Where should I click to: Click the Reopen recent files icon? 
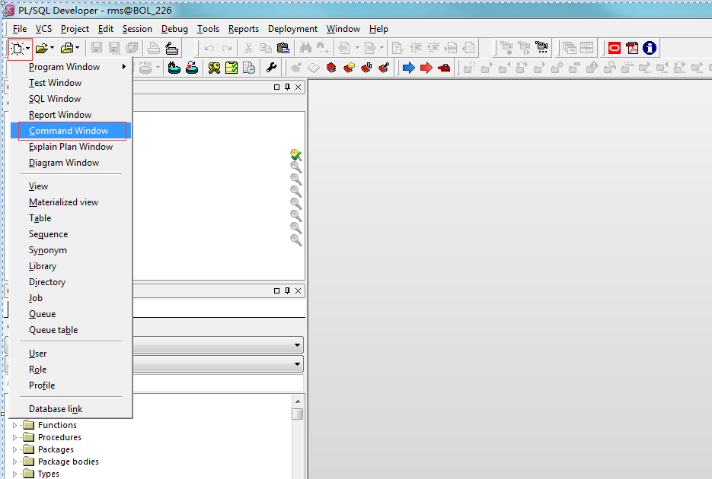point(67,48)
